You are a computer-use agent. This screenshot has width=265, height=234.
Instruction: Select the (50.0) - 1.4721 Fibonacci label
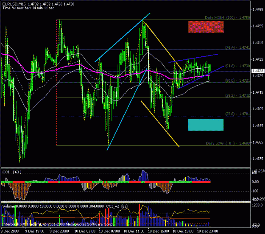click(237, 81)
